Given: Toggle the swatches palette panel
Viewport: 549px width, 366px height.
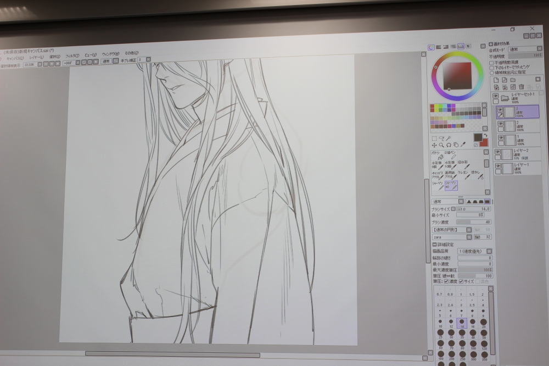Looking at the screenshot, I should point(461,46).
